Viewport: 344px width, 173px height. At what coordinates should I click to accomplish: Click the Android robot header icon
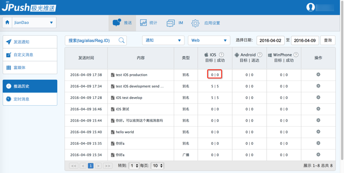pos(237,55)
